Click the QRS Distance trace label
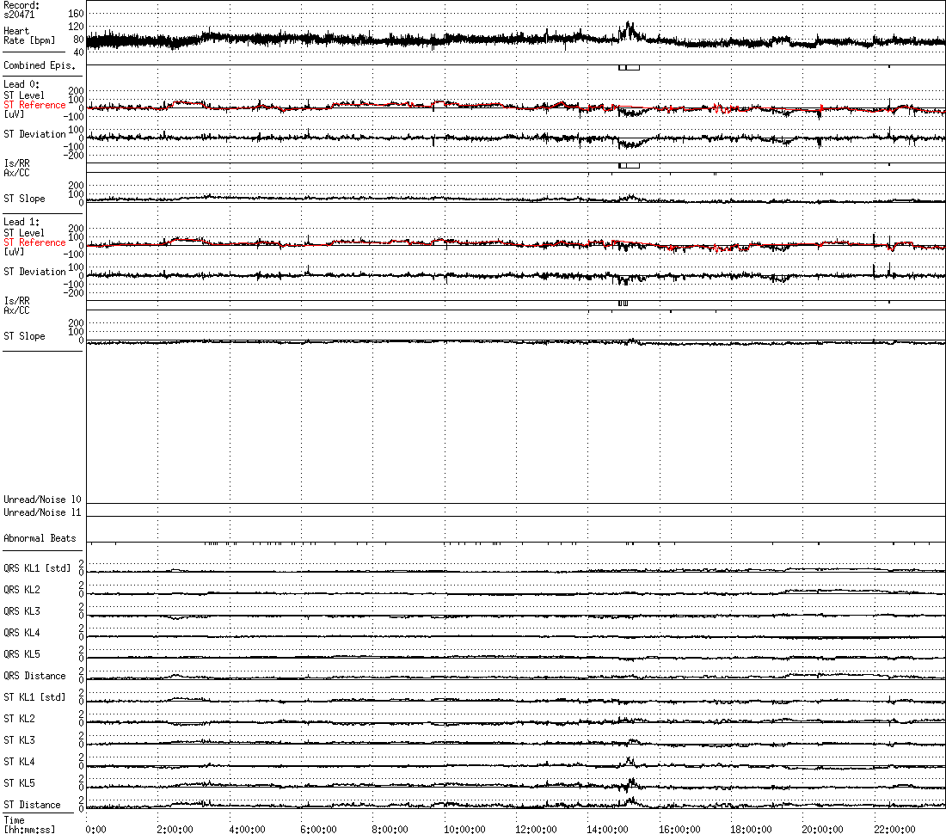Image resolution: width=946 pixels, height=834 pixels. pyautogui.click(x=34, y=676)
